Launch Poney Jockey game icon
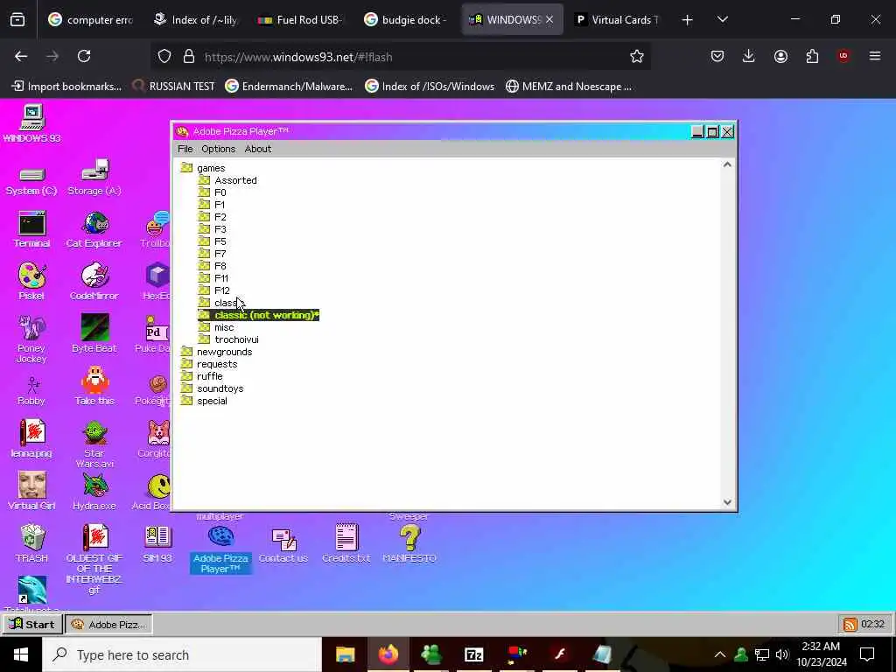 pos(31,339)
